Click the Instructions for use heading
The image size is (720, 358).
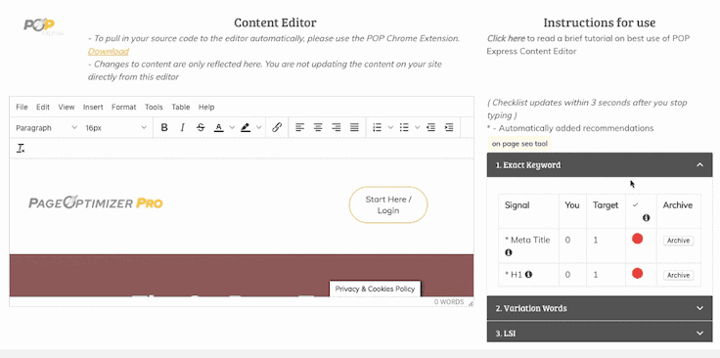click(600, 22)
